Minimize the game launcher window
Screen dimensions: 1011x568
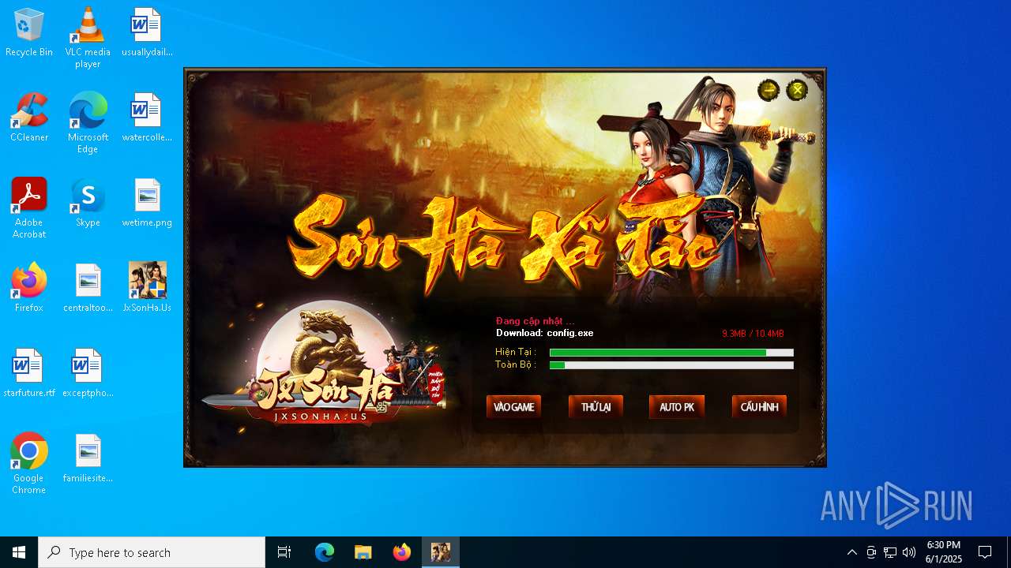pos(769,90)
